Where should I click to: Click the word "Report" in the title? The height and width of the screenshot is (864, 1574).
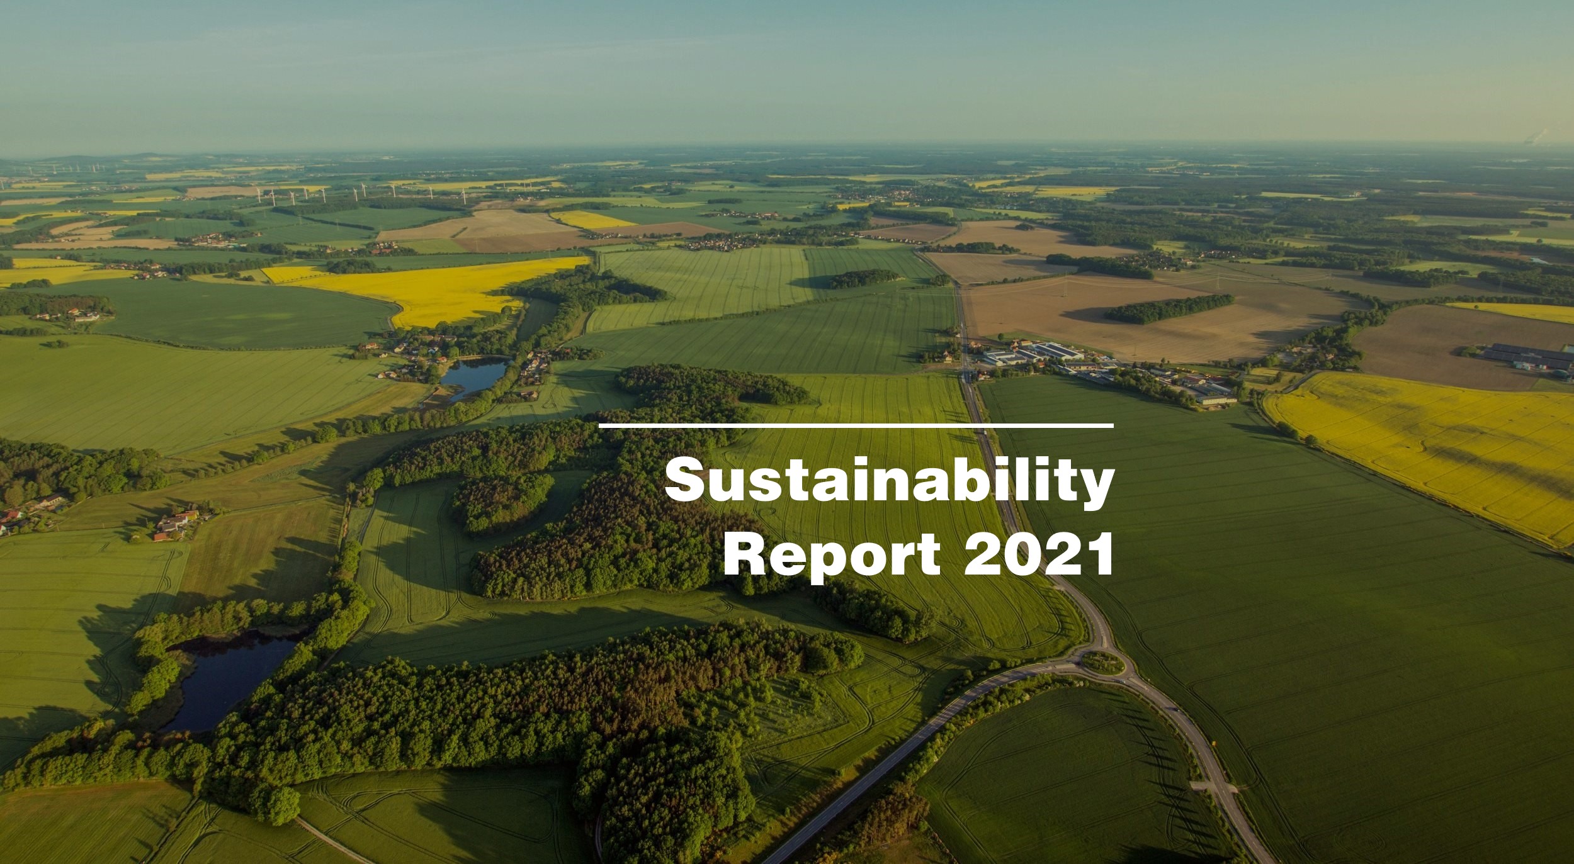click(831, 556)
